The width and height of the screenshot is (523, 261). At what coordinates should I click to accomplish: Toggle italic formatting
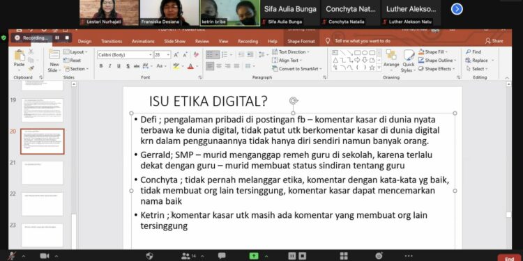(109, 66)
